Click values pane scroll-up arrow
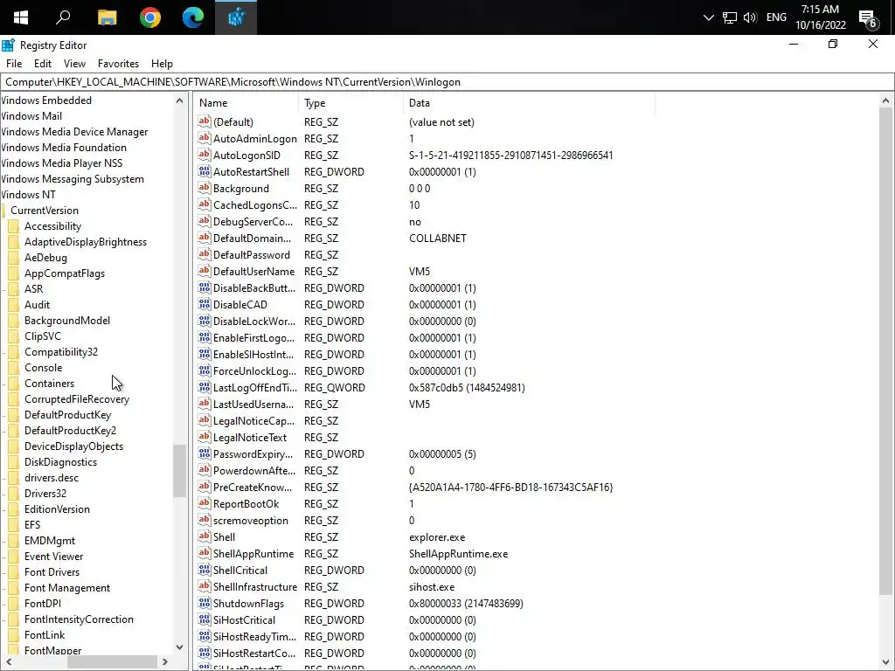This screenshot has height=671, width=895. (x=885, y=100)
